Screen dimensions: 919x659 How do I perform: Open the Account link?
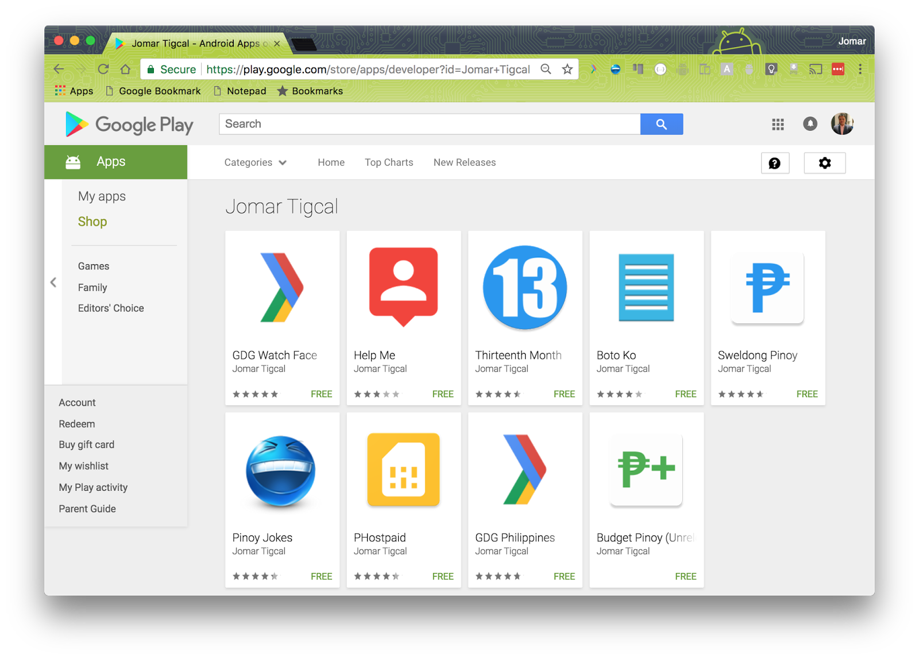pyautogui.click(x=77, y=403)
